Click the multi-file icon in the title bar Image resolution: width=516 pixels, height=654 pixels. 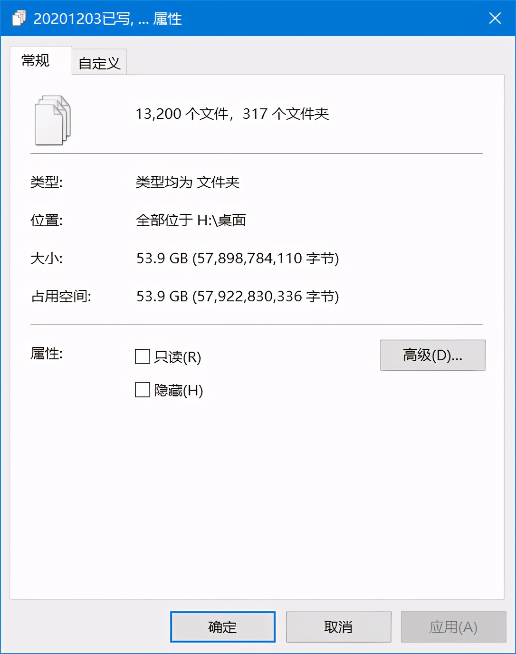click(x=19, y=18)
